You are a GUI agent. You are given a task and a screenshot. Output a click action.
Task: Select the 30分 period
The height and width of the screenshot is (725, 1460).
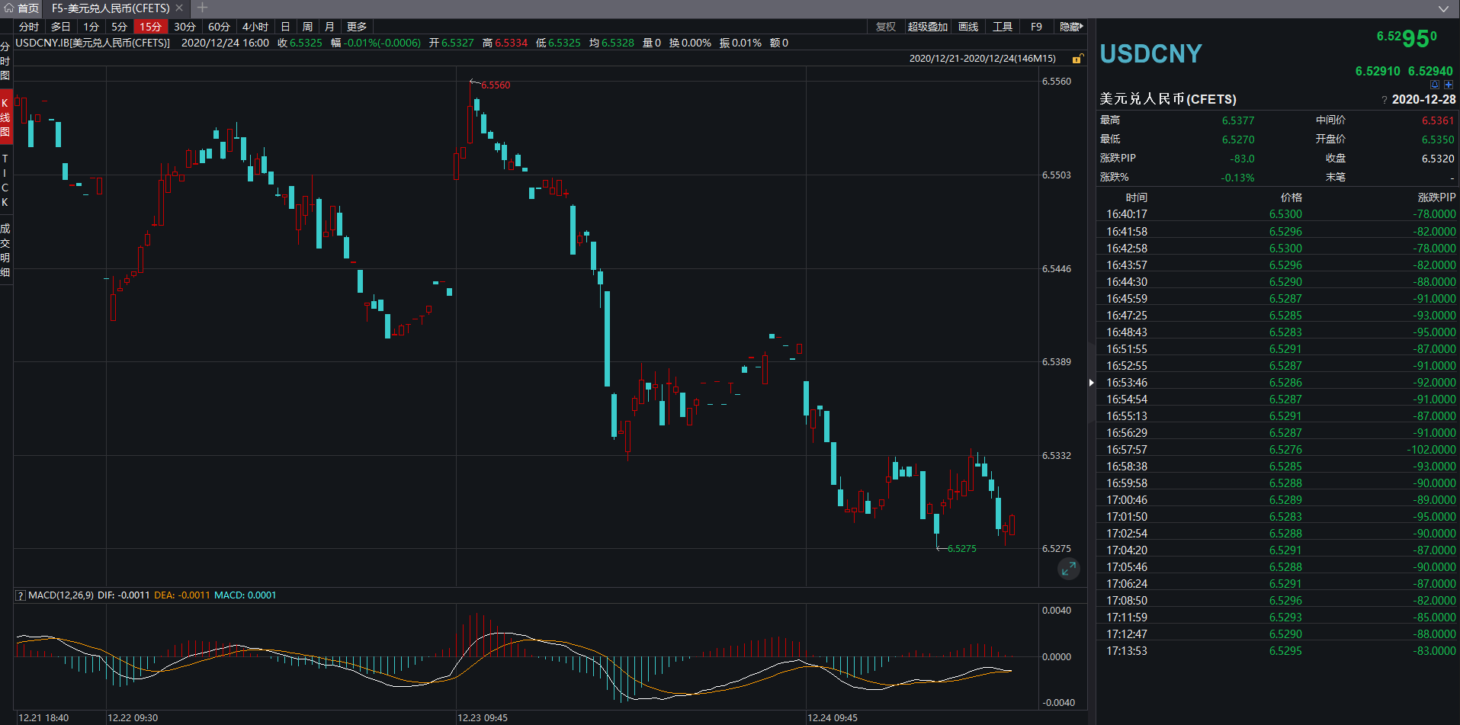point(185,27)
